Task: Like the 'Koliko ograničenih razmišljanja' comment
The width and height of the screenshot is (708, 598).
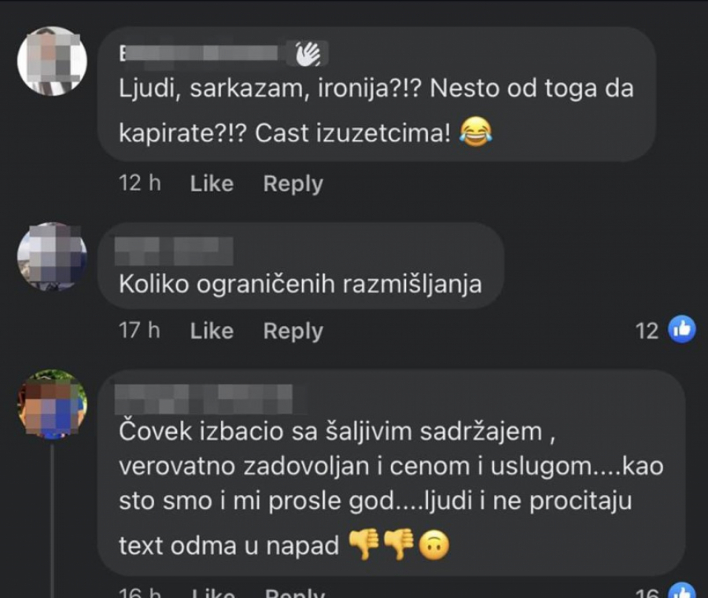Action: tap(212, 331)
